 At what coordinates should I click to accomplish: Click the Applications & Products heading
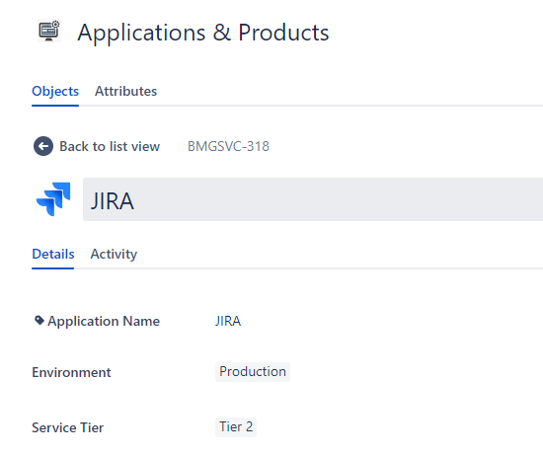point(203,33)
